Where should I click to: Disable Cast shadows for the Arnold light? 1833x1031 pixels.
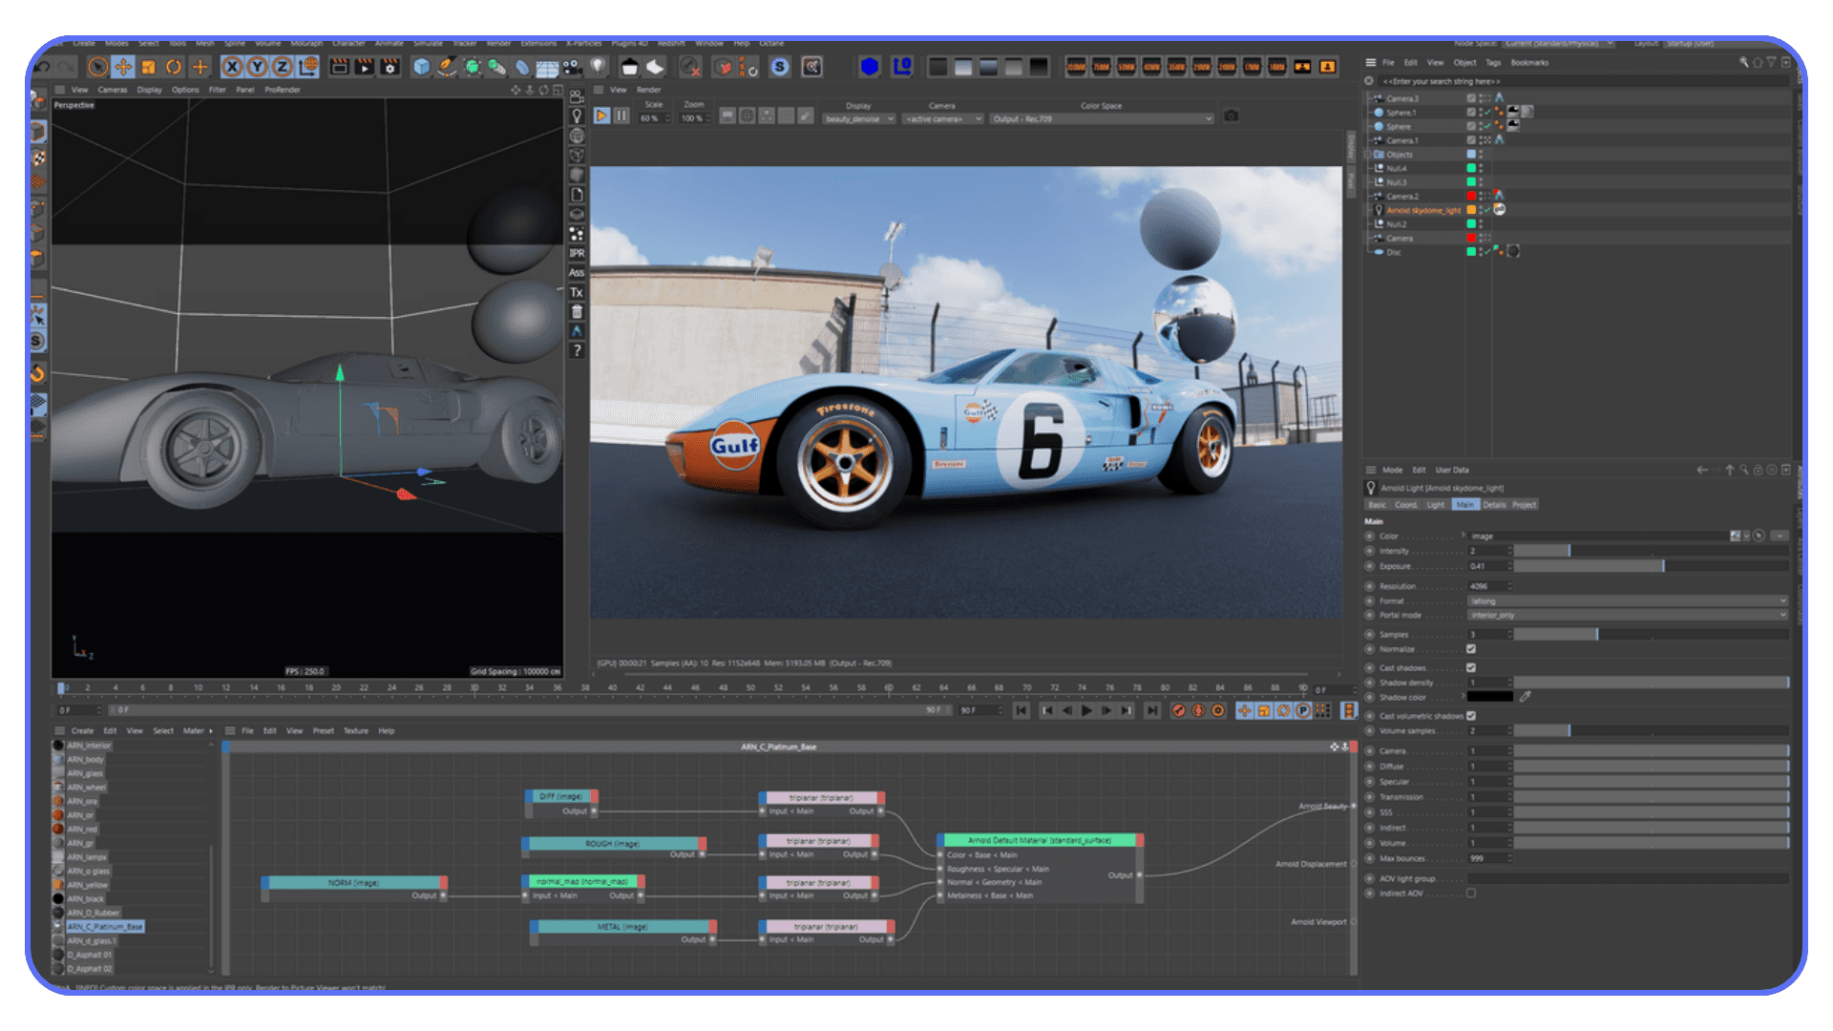(x=1471, y=667)
